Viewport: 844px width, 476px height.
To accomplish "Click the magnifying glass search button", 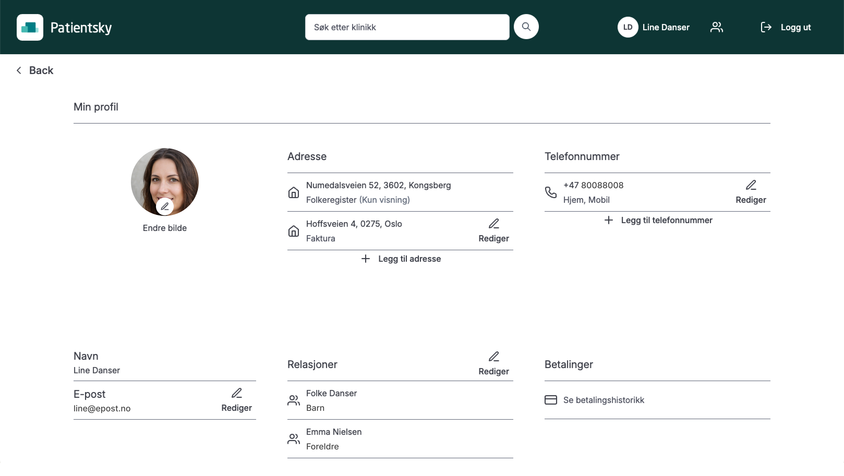I will [x=526, y=27].
